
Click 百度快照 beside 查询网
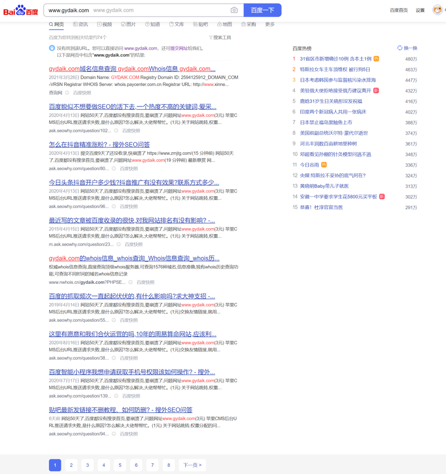[82, 93]
